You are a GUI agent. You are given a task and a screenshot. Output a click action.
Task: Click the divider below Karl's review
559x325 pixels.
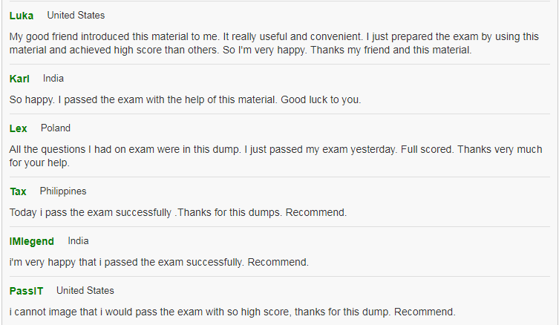point(279,114)
